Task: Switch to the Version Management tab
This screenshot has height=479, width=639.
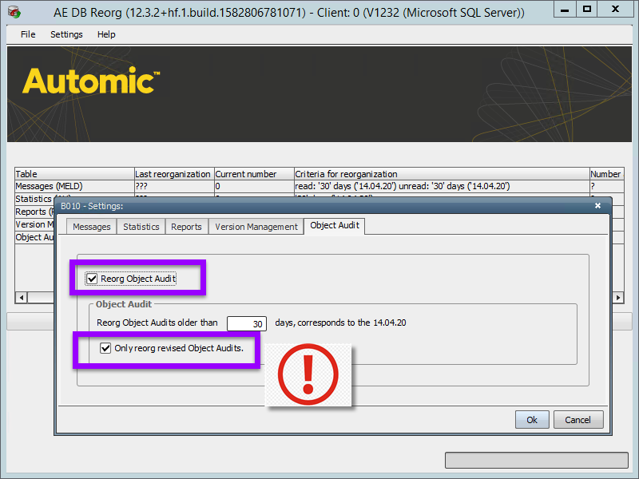Action: pos(256,226)
